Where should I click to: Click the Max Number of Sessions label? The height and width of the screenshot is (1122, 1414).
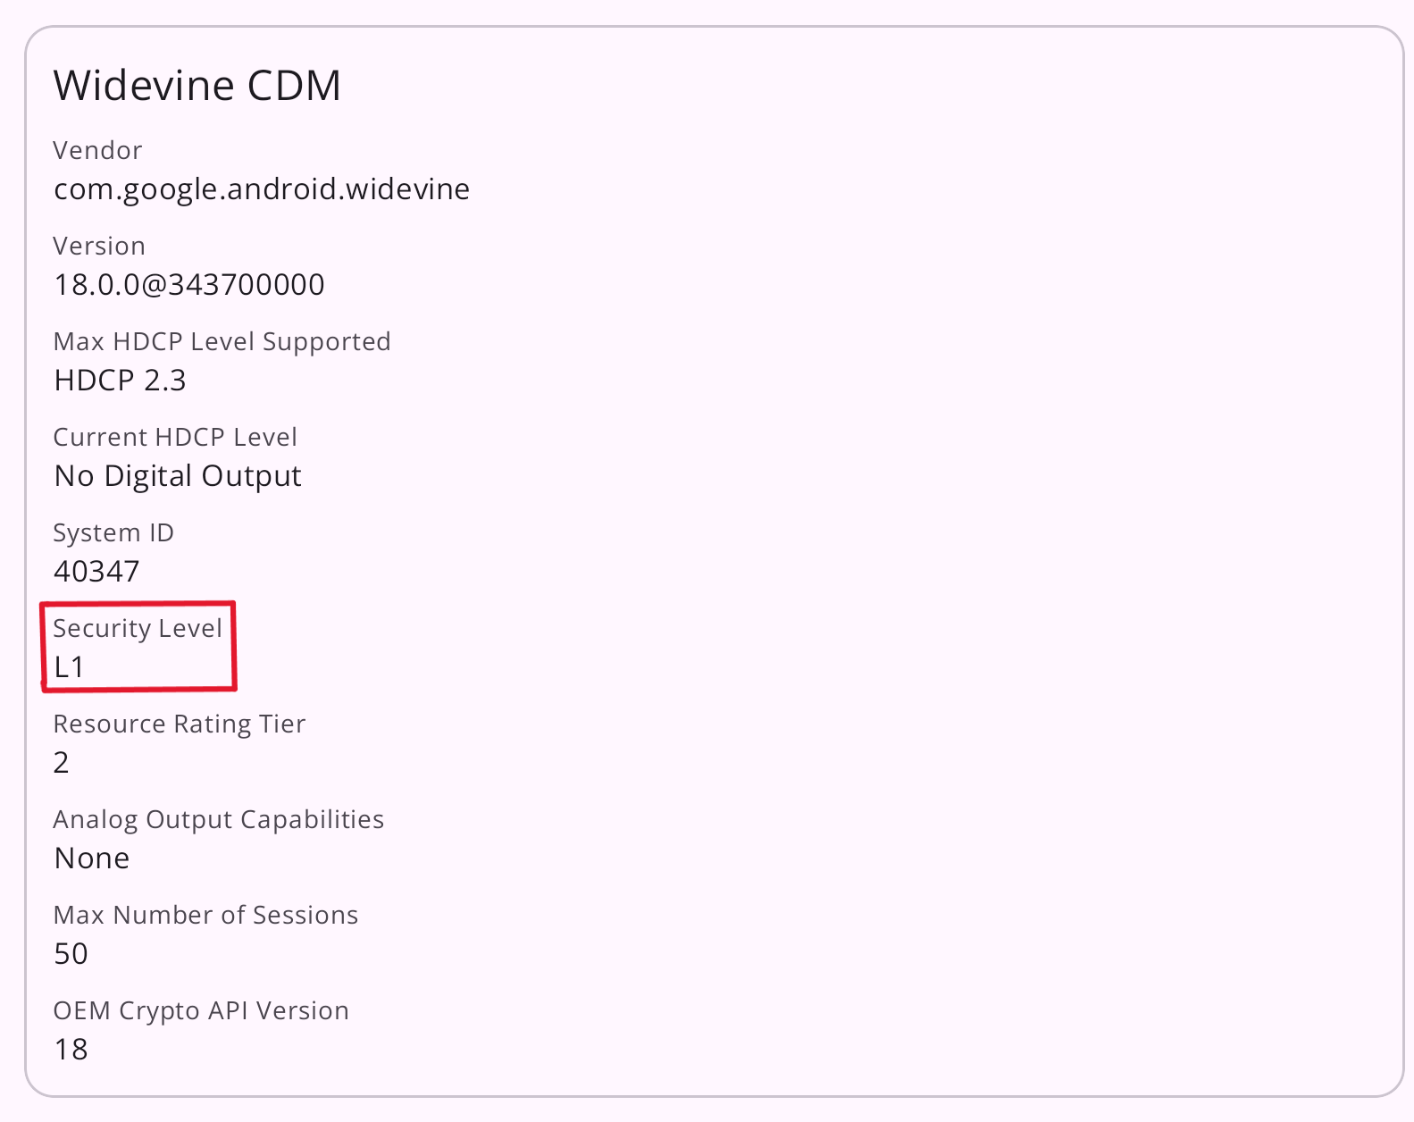click(205, 915)
